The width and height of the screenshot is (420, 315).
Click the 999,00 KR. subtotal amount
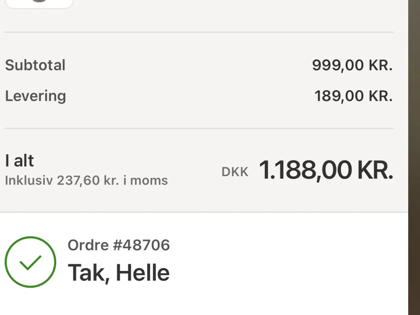(352, 65)
